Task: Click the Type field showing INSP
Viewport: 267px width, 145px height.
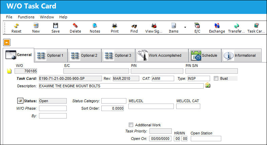Action: point(199,78)
